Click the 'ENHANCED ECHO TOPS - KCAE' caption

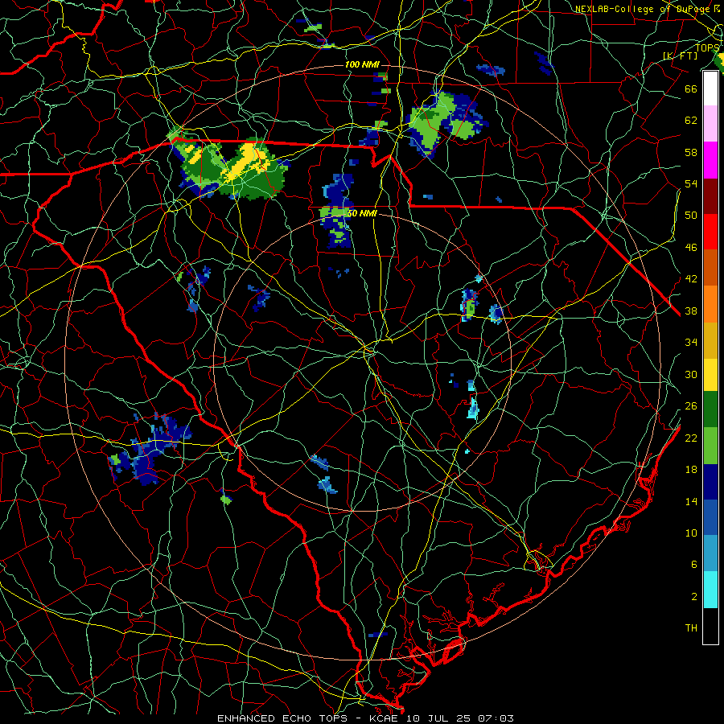tap(307, 718)
